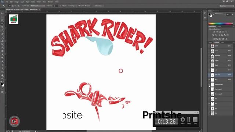Open the Adjustments panel flyout menu

[233, 26]
